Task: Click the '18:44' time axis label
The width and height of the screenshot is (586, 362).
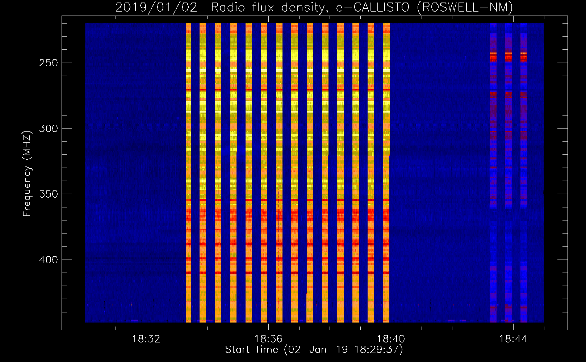Action: 513,339
